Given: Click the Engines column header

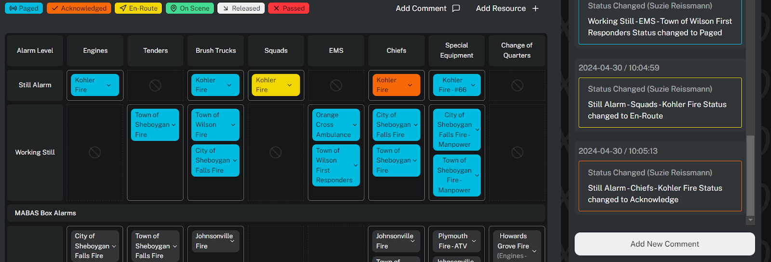Looking at the screenshot, I should [95, 50].
